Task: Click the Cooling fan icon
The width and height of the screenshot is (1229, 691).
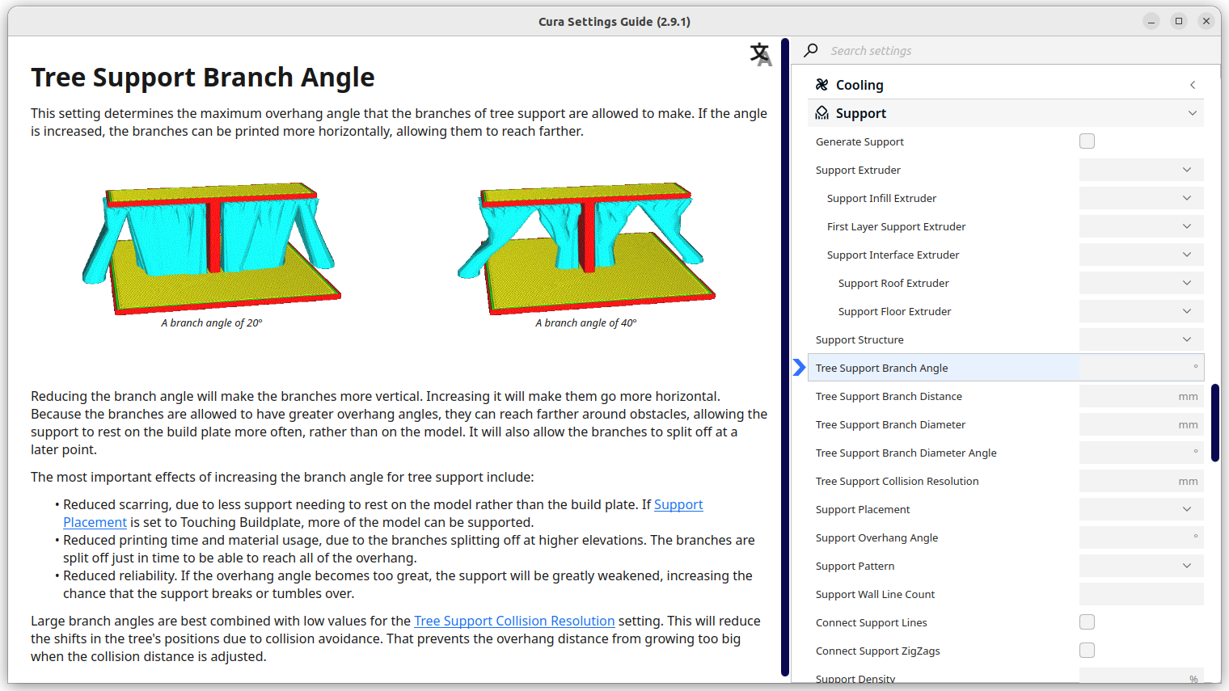Action: pyautogui.click(x=821, y=85)
